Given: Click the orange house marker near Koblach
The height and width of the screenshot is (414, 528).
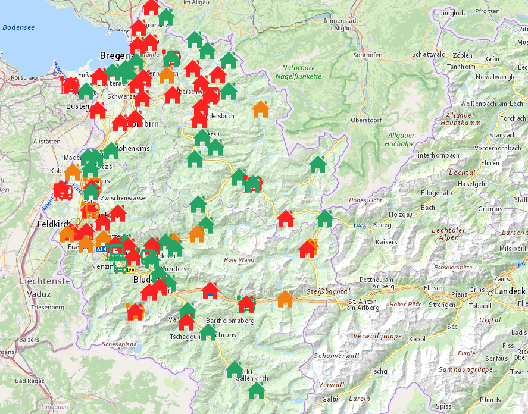Looking at the screenshot, I should tap(73, 172).
